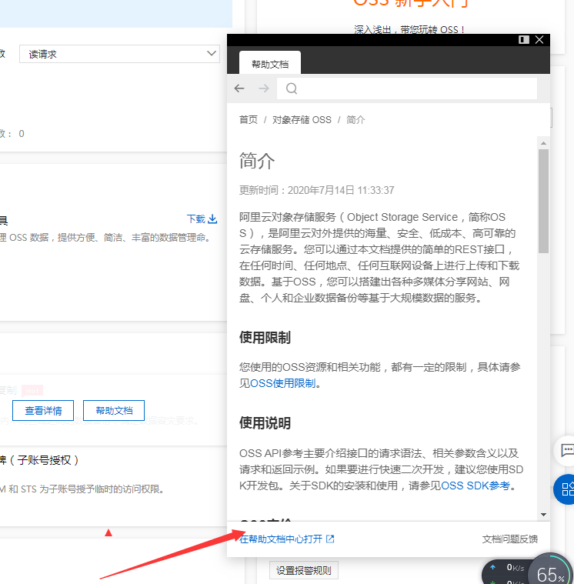Open the 读请求 dropdown
574x584 pixels.
119,54
